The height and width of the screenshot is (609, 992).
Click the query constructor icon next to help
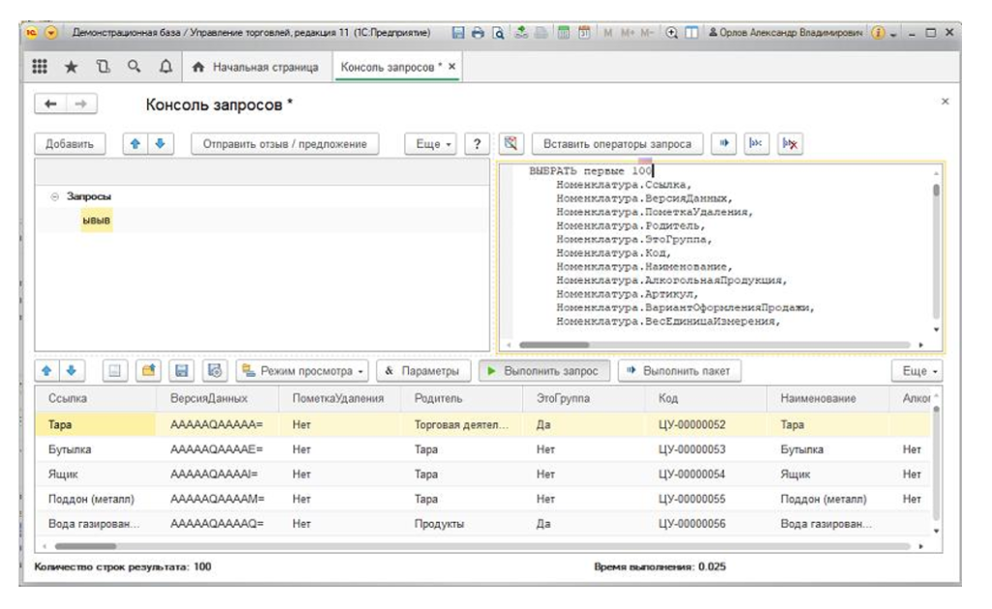(511, 144)
